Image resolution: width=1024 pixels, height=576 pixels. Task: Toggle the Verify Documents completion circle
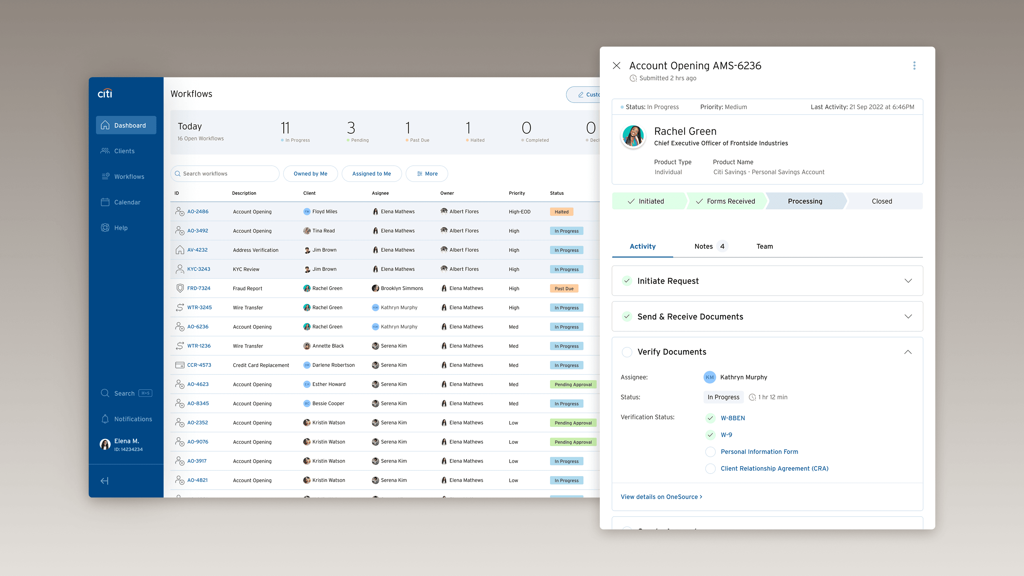627,352
